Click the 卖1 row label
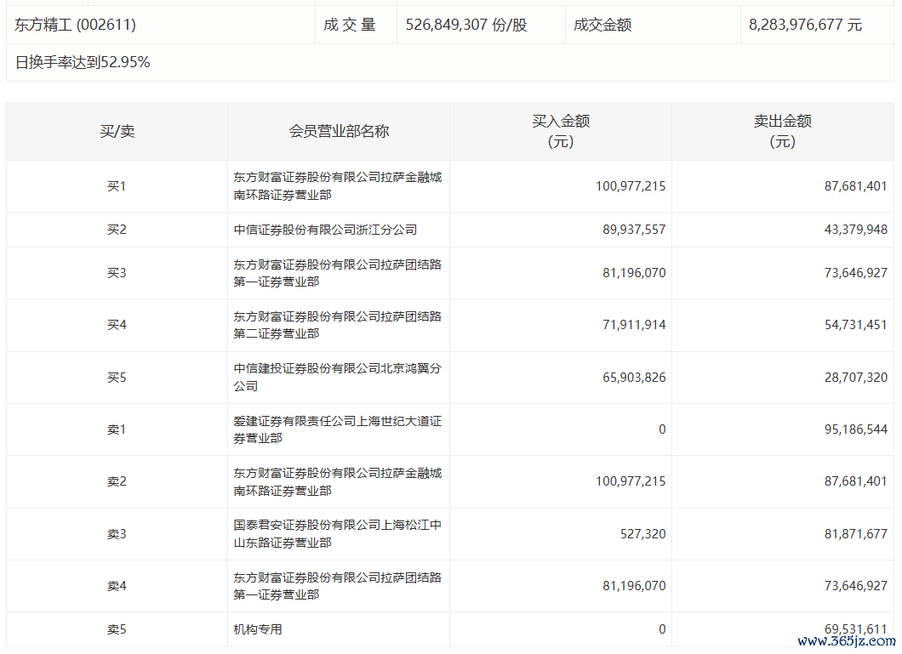Image resolution: width=902 pixels, height=654 pixels. click(117, 429)
